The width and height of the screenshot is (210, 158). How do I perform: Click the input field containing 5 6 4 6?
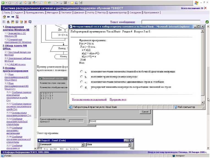(120, 121)
